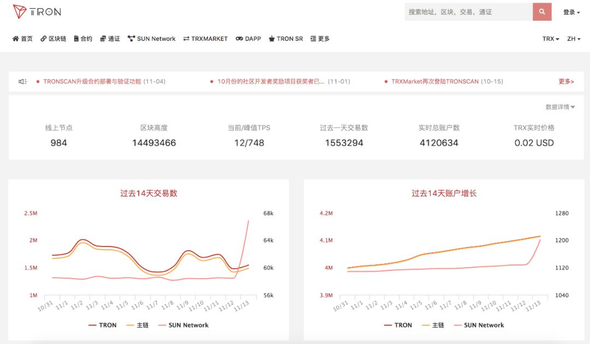Select 通证 in the navigation bar
The height and width of the screenshot is (344, 590).
(x=109, y=38)
